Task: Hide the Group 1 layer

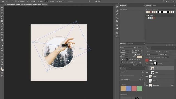Action: tap(147, 64)
